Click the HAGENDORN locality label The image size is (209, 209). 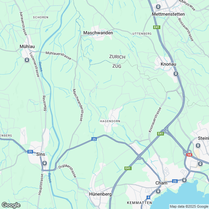pyautogui.click(x=110, y=121)
